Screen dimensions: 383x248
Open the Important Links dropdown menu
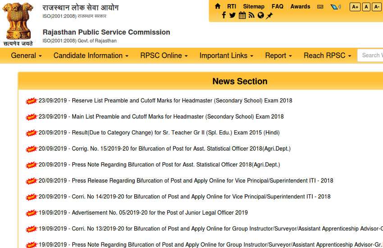226,55
